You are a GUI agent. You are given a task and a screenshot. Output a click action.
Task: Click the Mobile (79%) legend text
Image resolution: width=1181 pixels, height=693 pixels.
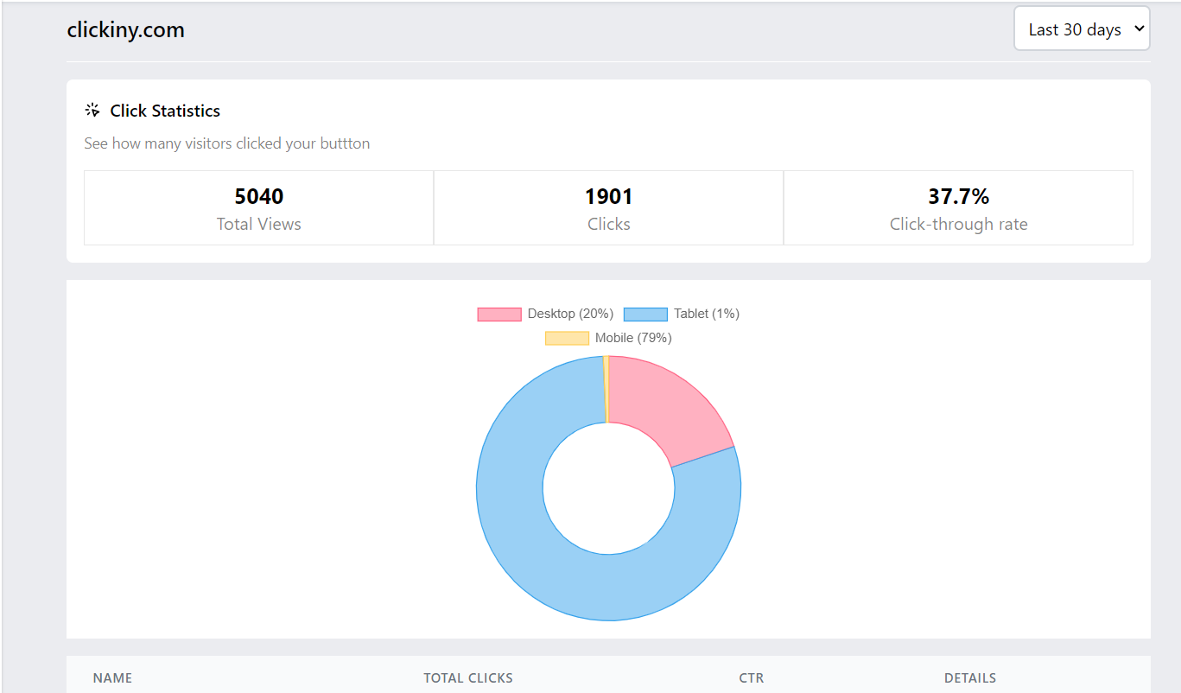point(633,338)
